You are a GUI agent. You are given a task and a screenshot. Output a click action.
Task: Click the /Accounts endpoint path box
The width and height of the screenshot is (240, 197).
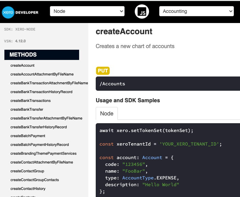click(168, 84)
